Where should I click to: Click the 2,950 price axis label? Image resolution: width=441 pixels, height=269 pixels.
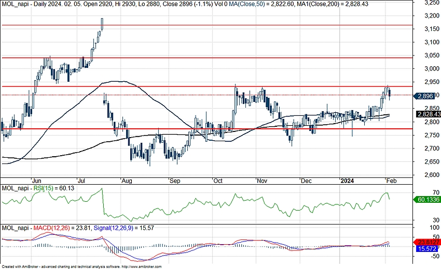tap(432, 82)
